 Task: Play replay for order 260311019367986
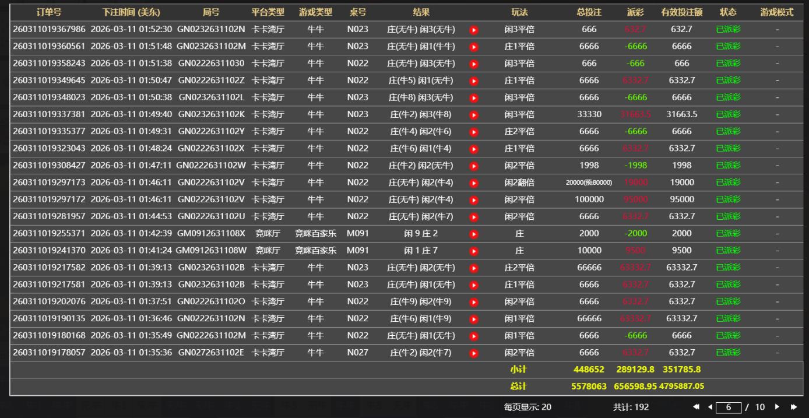(x=473, y=30)
